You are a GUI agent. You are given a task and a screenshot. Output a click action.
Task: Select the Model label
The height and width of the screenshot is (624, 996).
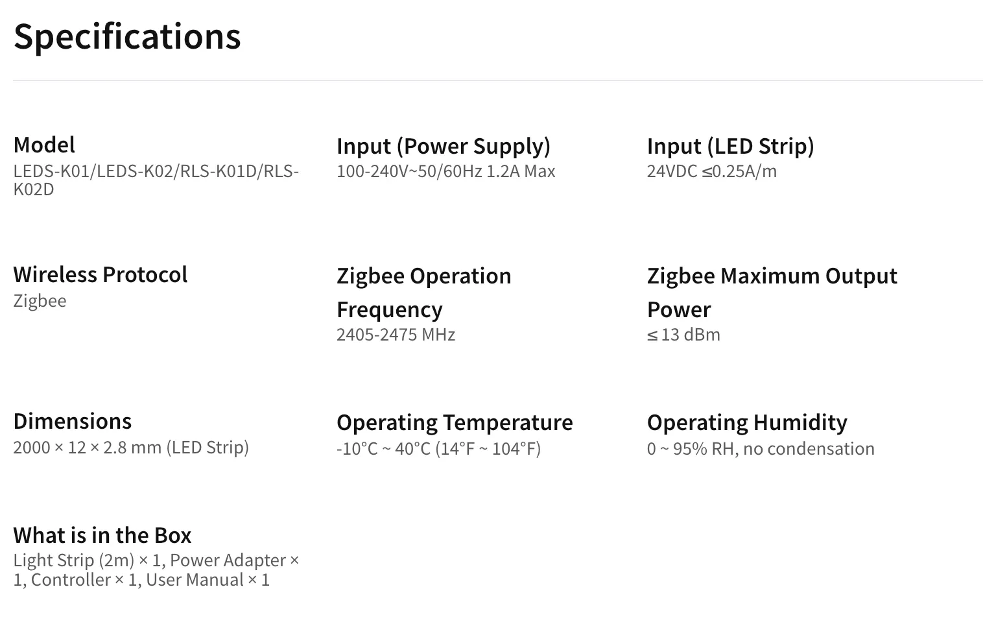pyautogui.click(x=44, y=145)
